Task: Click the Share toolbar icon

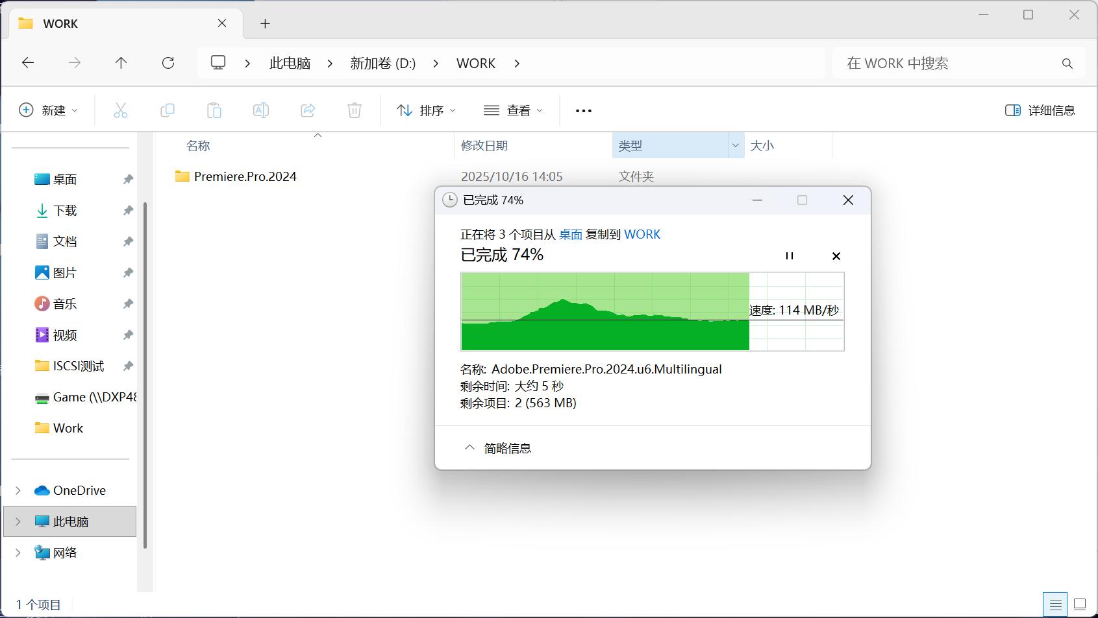Action: point(308,110)
